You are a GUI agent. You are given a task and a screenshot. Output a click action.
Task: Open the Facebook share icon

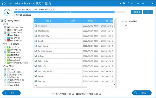(128, 3)
